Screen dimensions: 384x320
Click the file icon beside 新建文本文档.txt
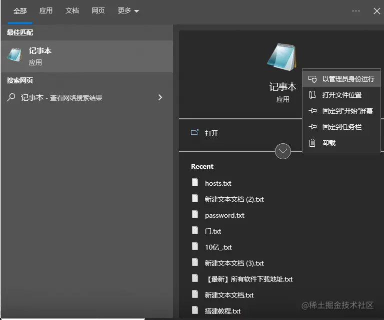(x=195, y=295)
